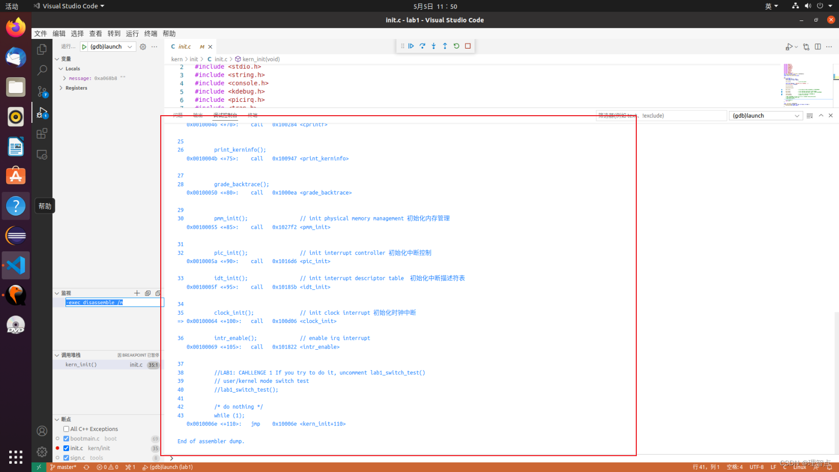Open the Run and Debug view
This screenshot has width=839, height=472.
pos(42,113)
